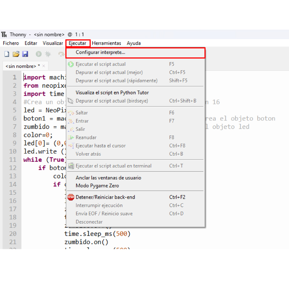Select the <sin nombre> editor tab
Viewport: 289px width, 289px height.
click(20, 66)
